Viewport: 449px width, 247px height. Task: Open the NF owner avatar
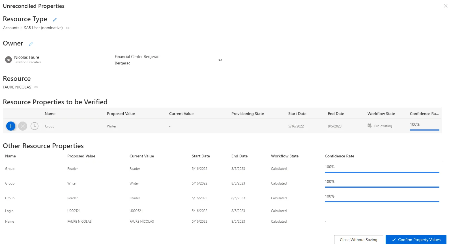tap(8, 60)
